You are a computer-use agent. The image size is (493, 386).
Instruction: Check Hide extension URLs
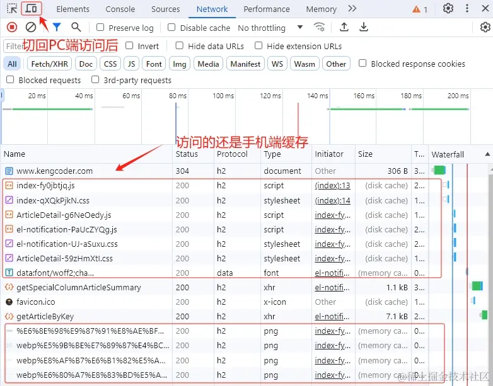258,45
